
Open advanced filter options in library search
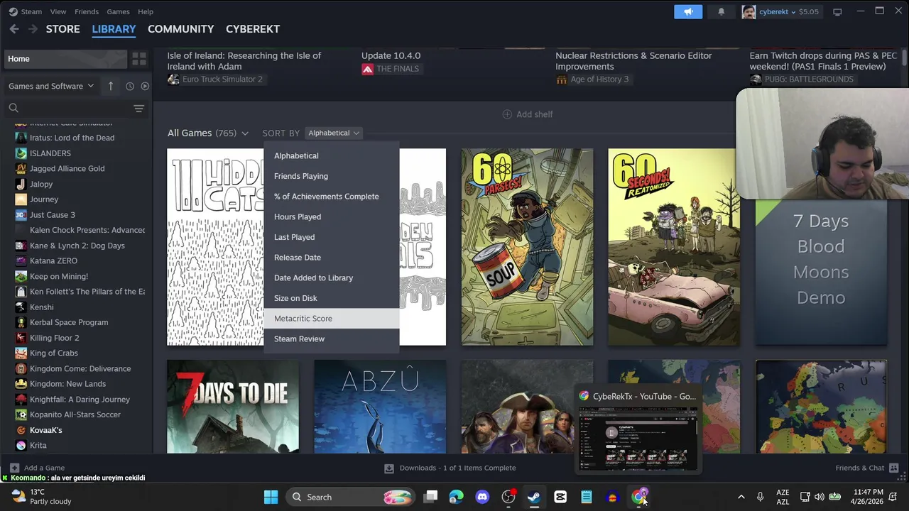coord(138,108)
